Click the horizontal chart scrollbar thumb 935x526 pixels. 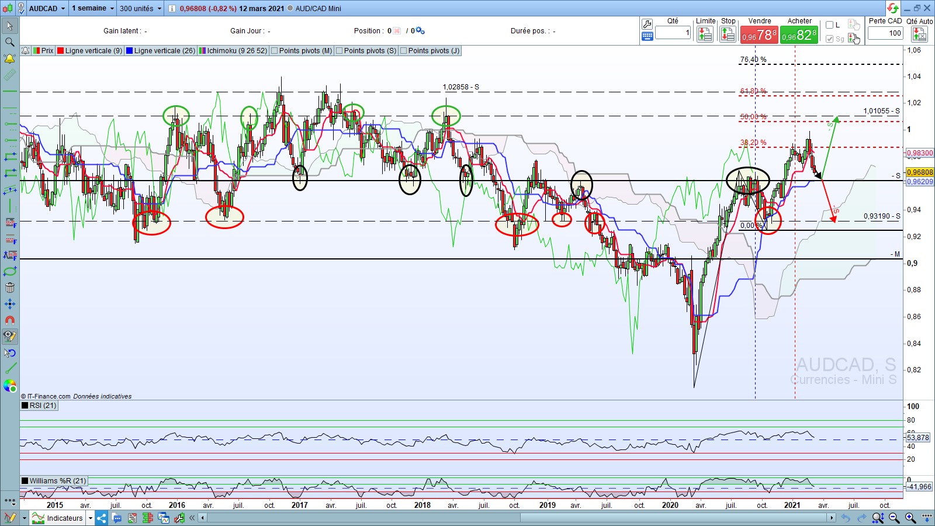point(674,518)
